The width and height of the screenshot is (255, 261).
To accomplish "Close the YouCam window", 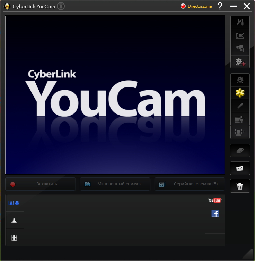I will click(x=247, y=6).
